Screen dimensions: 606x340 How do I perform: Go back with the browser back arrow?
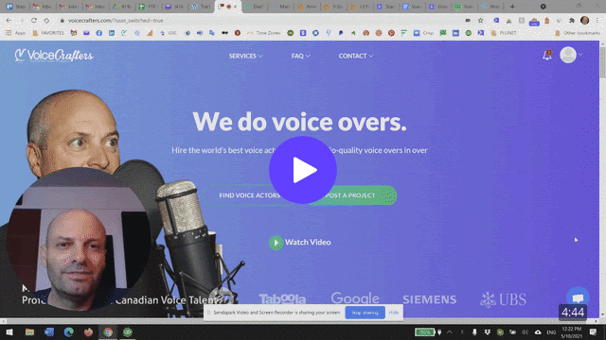point(9,20)
